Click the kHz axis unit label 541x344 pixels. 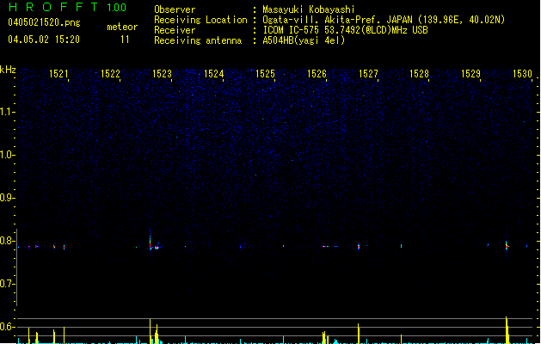click(8, 70)
